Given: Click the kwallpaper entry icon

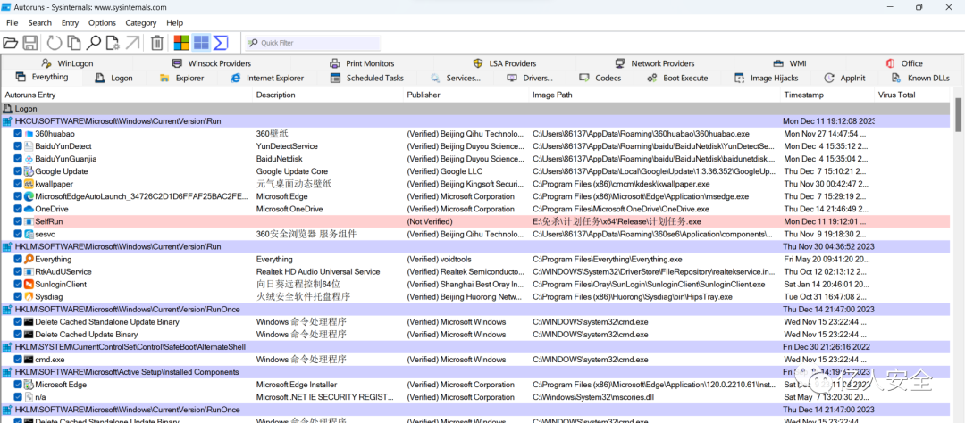Looking at the screenshot, I should point(29,184).
